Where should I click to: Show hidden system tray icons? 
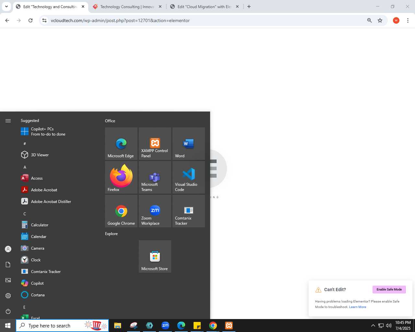373,326
